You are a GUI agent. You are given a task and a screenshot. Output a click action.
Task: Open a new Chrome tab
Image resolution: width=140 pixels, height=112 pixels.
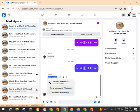click(x=40, y=3)
